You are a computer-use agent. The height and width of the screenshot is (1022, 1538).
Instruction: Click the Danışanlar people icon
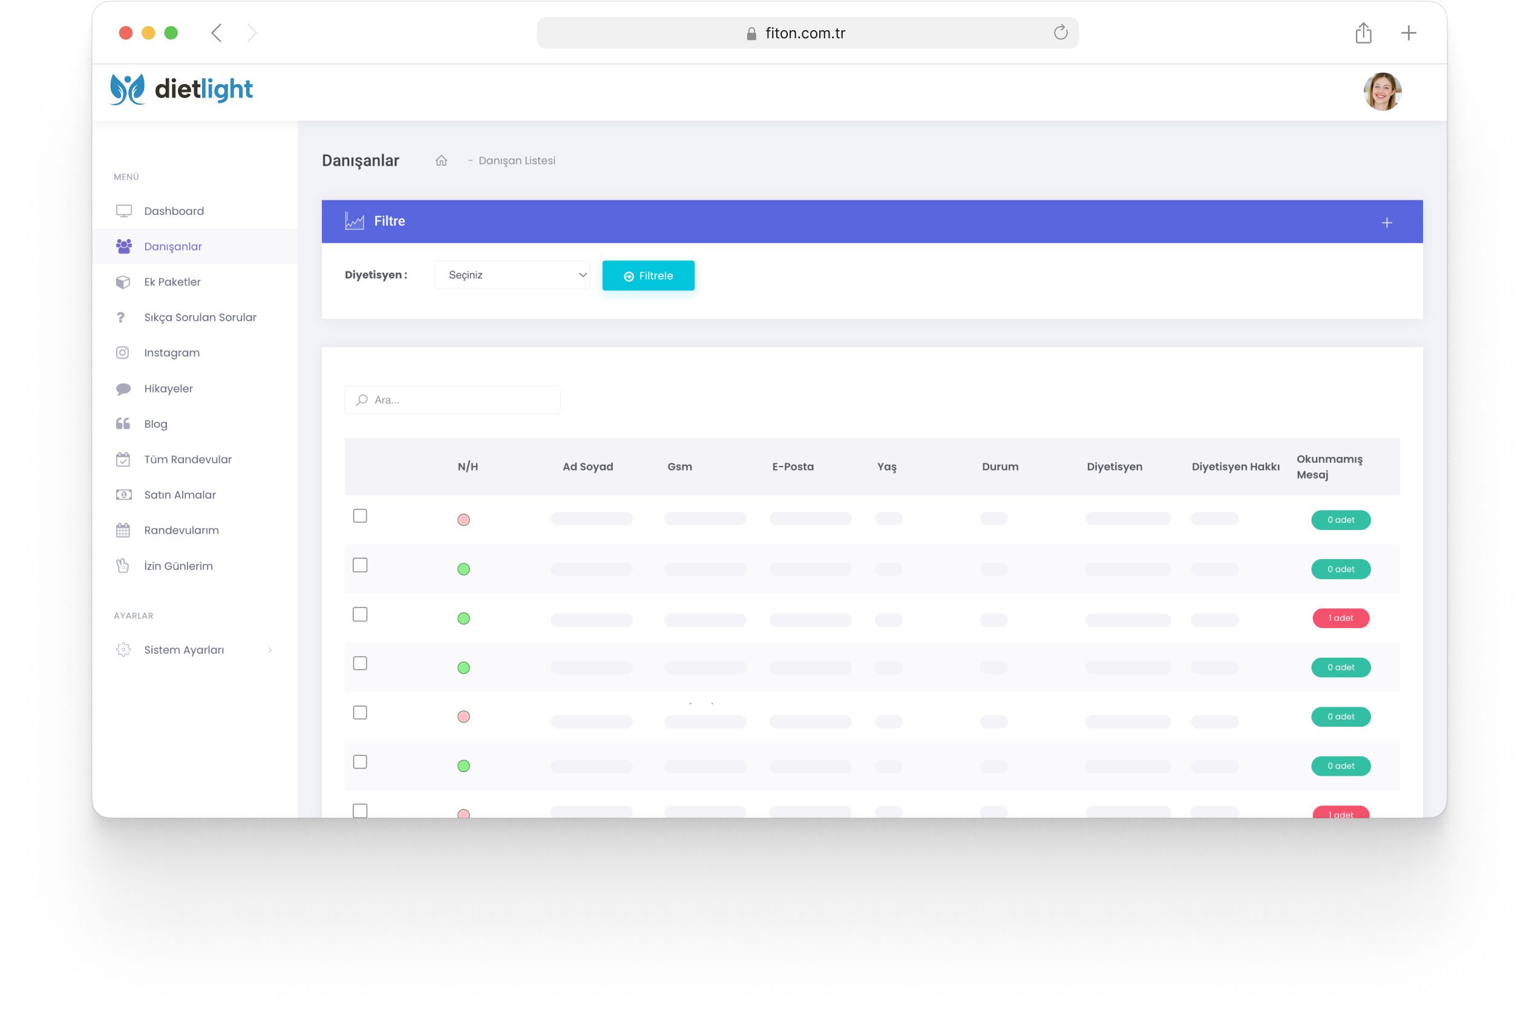123,246
